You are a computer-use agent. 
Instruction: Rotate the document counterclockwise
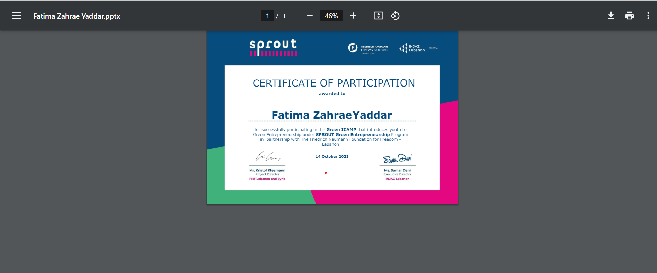[x=395, y=16]
